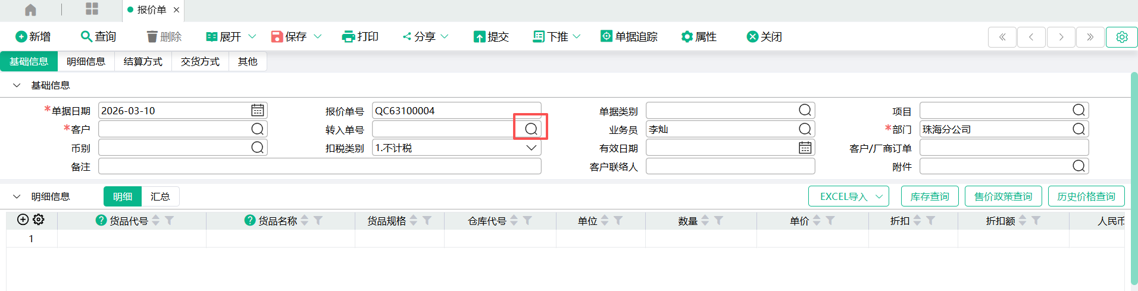The image size is (1138, 291).
Task: Click the 库存查询 button
Action: coord(929,196)
